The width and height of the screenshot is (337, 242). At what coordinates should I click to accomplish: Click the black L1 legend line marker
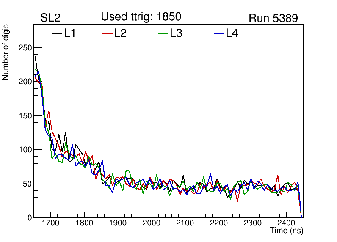click(x=57, y=34)
